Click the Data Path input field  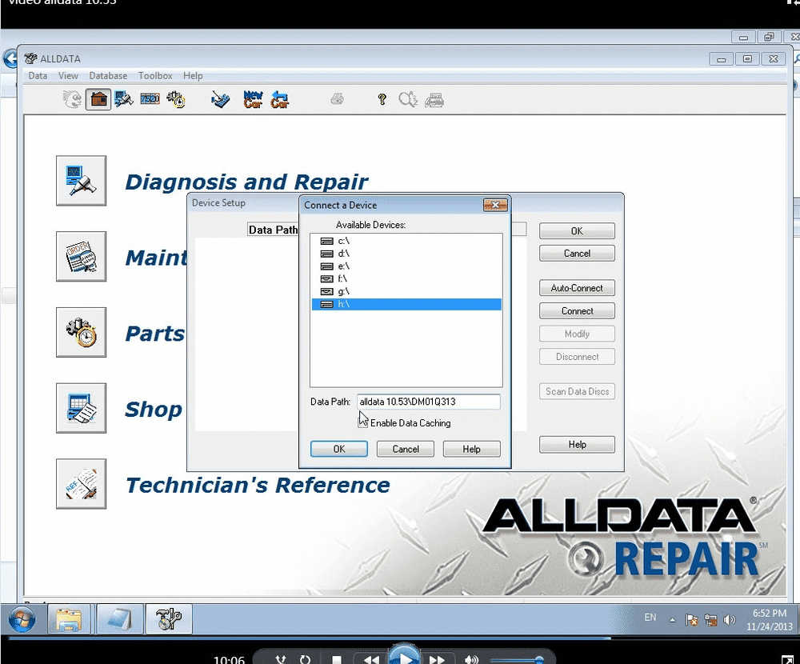point(429,402)
